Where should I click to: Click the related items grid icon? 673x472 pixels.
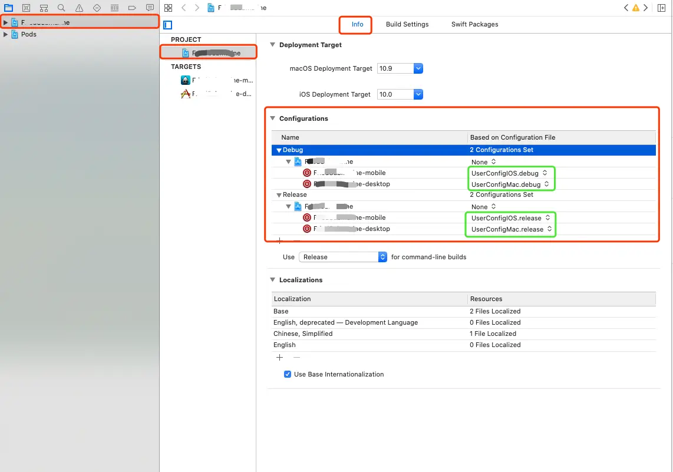(x=169, y=8)
